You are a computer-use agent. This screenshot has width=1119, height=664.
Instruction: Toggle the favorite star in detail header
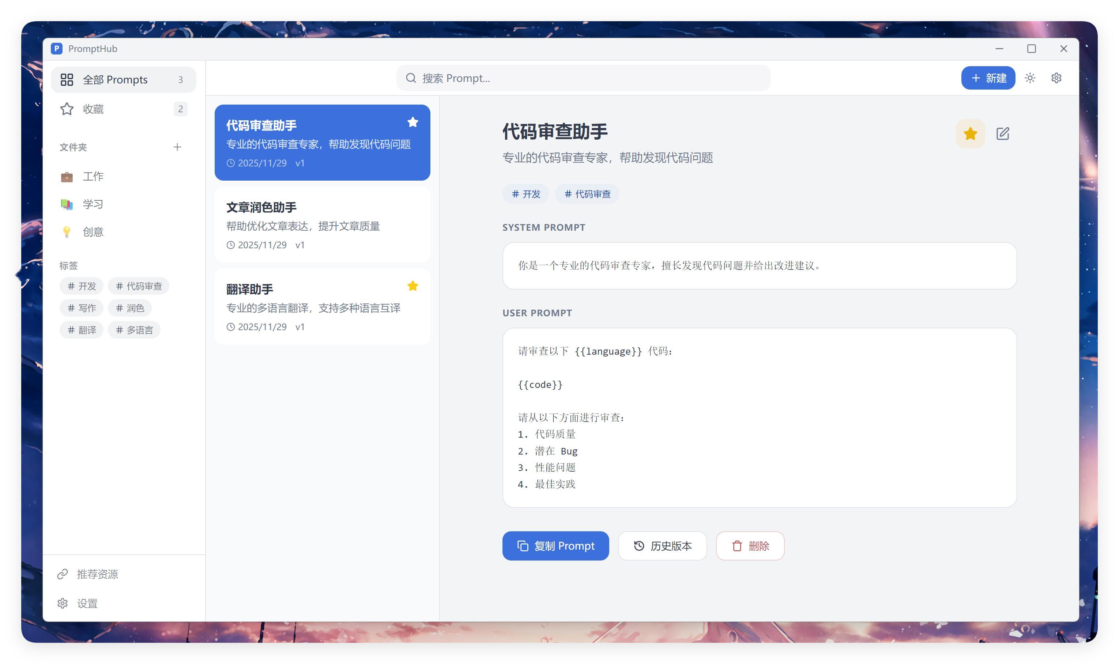970,133
